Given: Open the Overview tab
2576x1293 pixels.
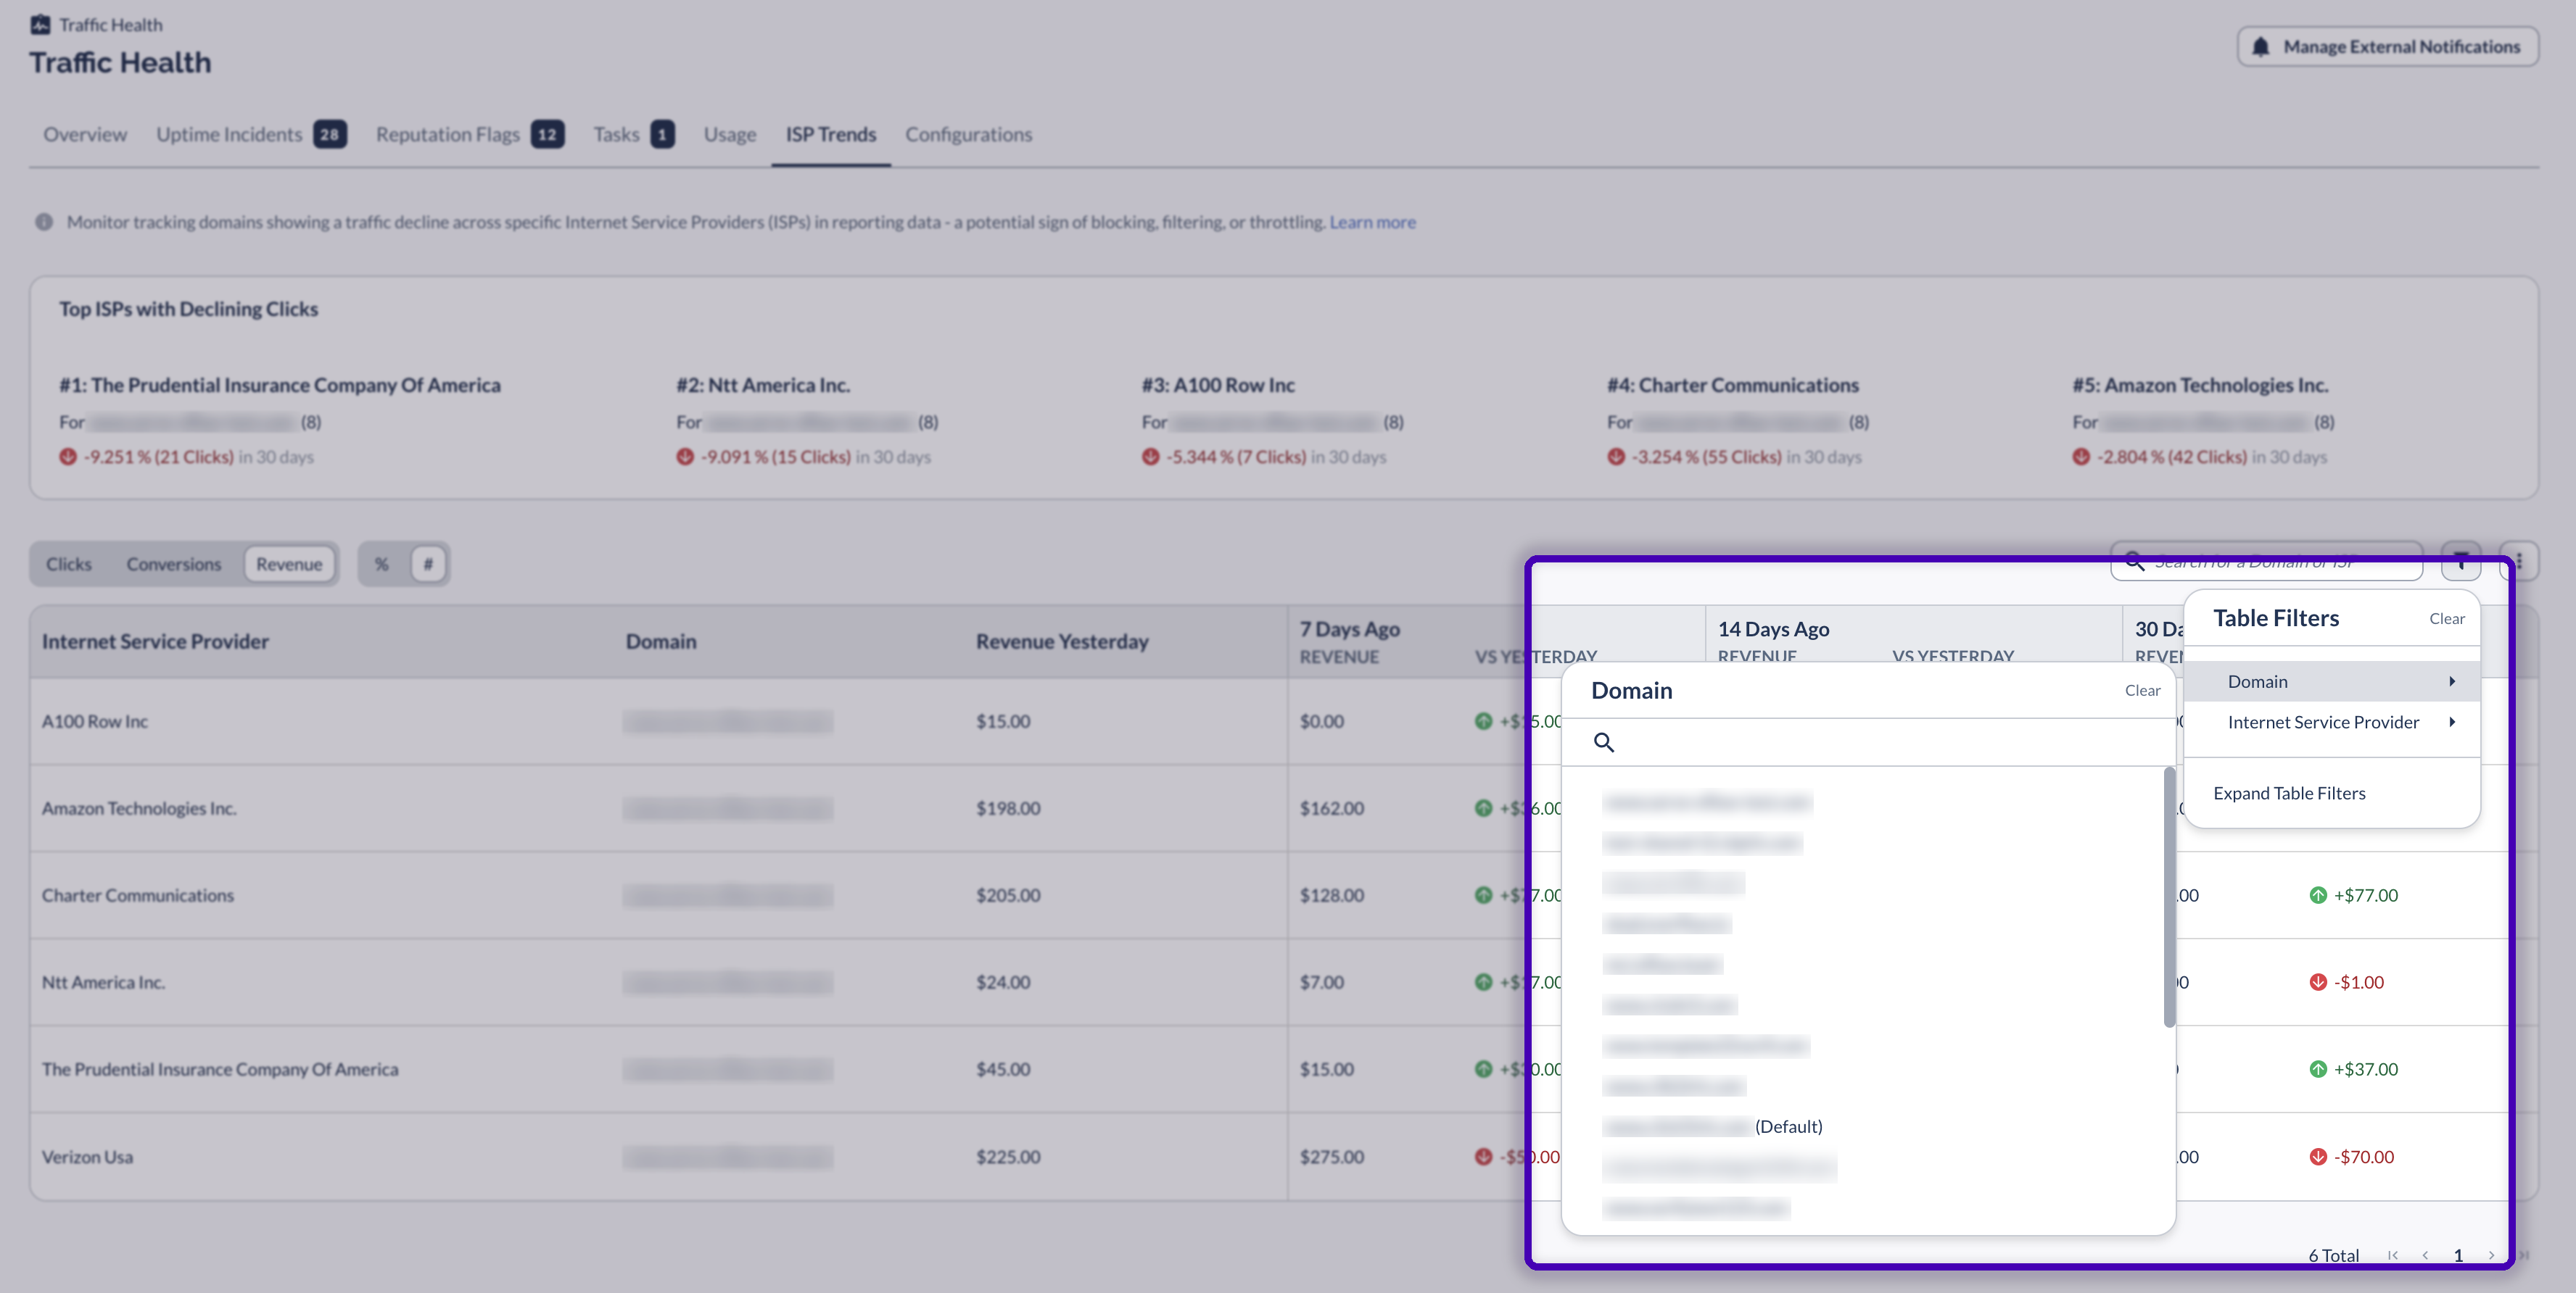Looking at the screenshot, I should pos(85,135).
